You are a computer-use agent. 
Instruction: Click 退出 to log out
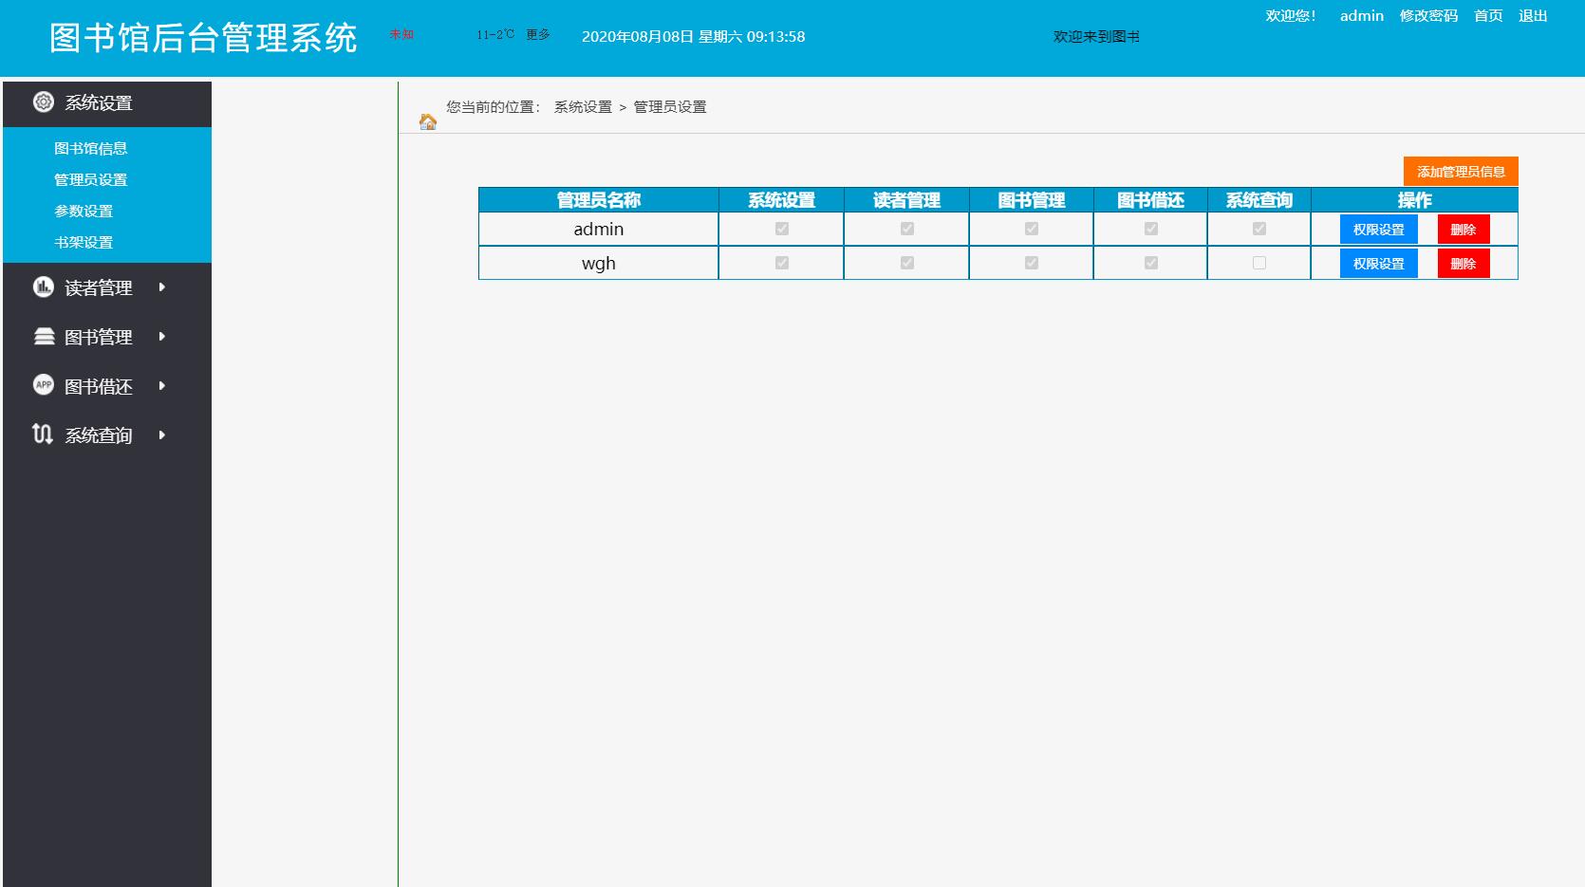click(1532, 16)
